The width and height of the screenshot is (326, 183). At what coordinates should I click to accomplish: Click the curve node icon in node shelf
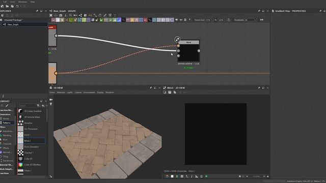(150, 20)
